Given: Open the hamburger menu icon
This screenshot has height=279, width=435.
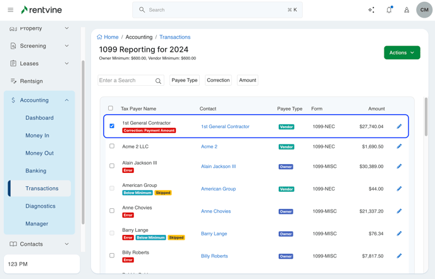Looking at the screenshot, I should pyautogui.click(x=10, y=10).
